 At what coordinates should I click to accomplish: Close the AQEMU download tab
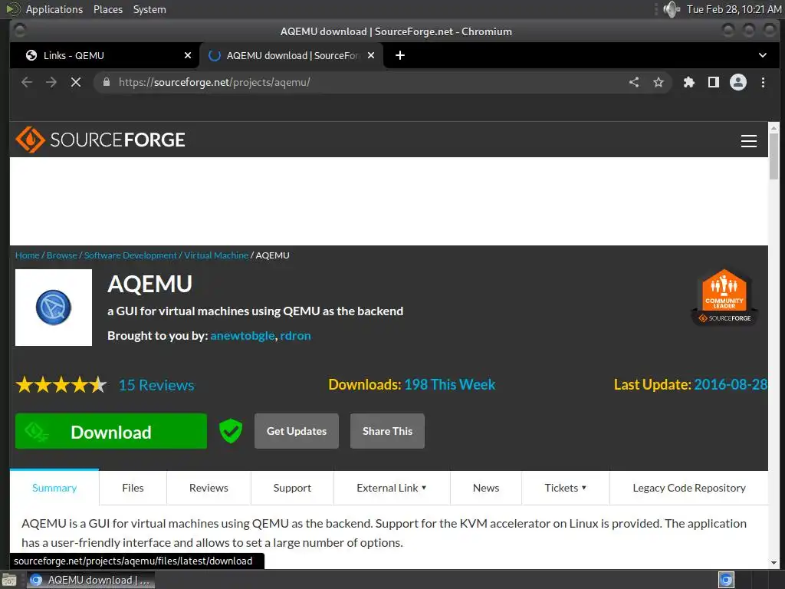click(371, 55)
